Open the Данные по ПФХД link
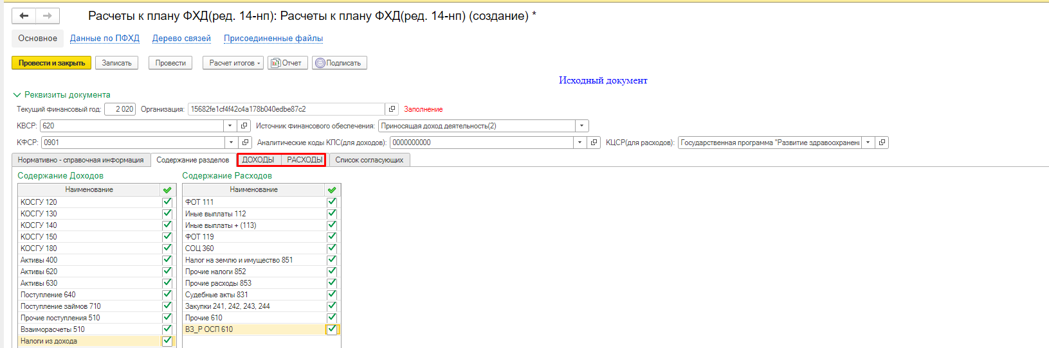The image size is (1049, 348). [x=105, y=39]
